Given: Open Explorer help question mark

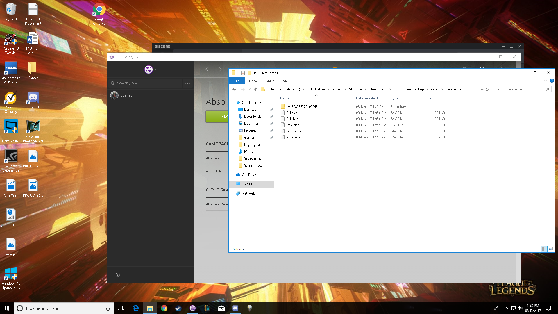Looking at the screenshot, I should 552,81.
